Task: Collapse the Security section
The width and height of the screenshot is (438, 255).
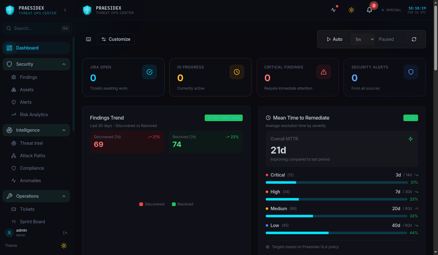Action: point(63,64)
